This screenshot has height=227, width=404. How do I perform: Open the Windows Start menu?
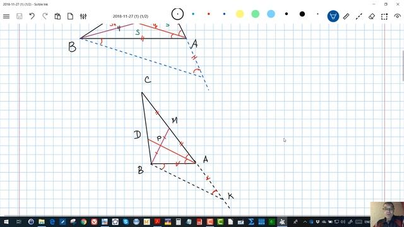coord(6,221)
